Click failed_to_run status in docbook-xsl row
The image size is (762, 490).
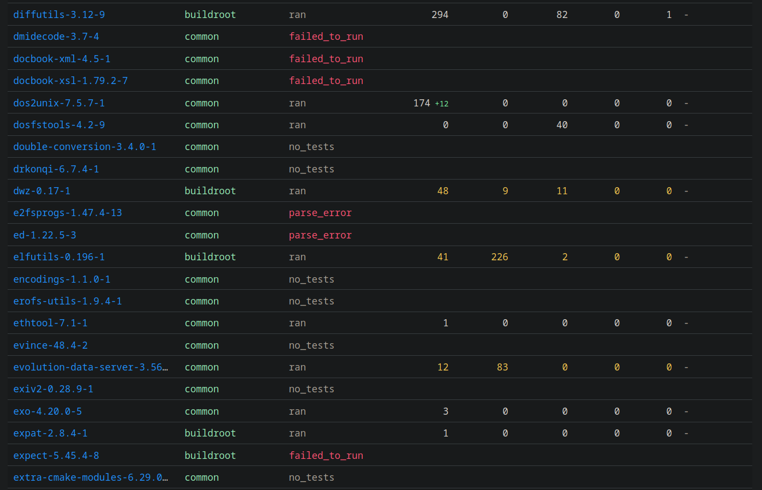coord(326,81)
